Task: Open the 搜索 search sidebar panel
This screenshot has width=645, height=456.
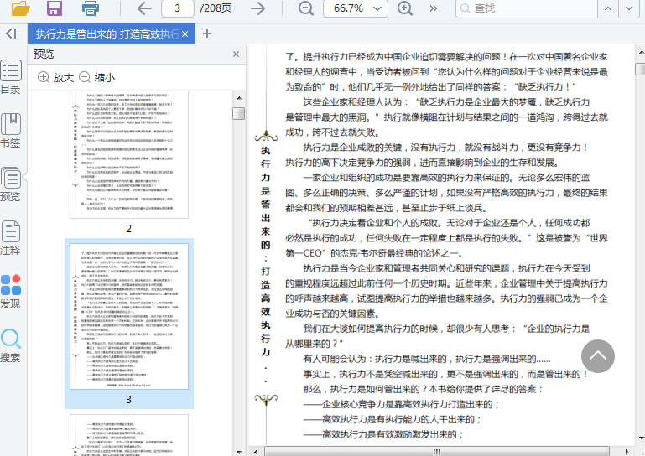Action: [x=11, y=345]
